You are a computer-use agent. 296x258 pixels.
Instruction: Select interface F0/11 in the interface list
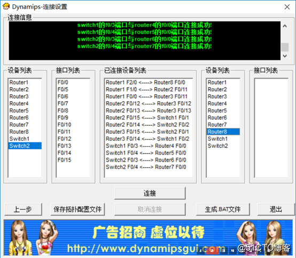(x=73, y=132)
